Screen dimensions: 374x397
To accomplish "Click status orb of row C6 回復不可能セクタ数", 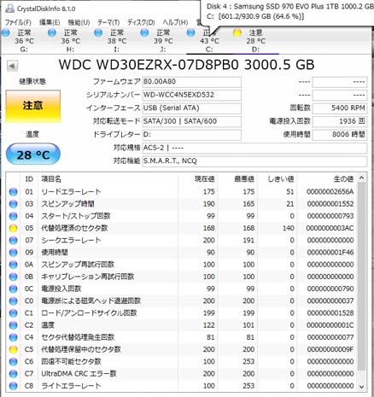I will 13,362.
